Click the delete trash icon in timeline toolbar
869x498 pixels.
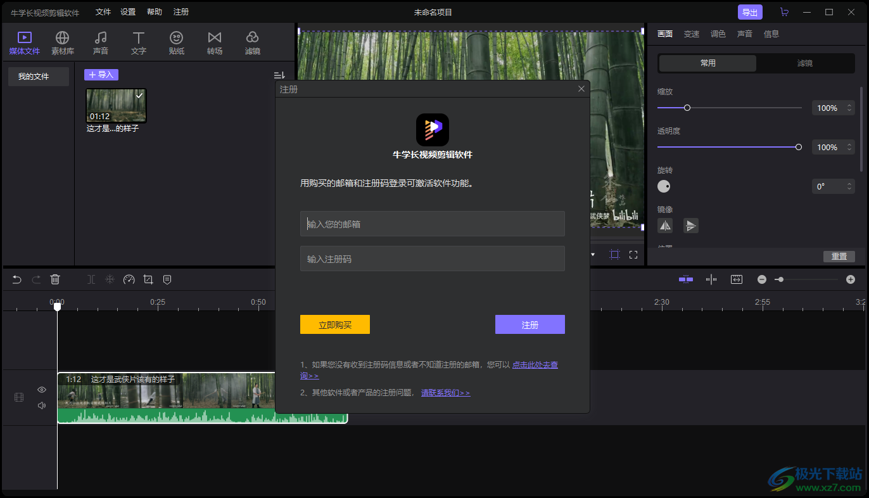pos(55,279)
